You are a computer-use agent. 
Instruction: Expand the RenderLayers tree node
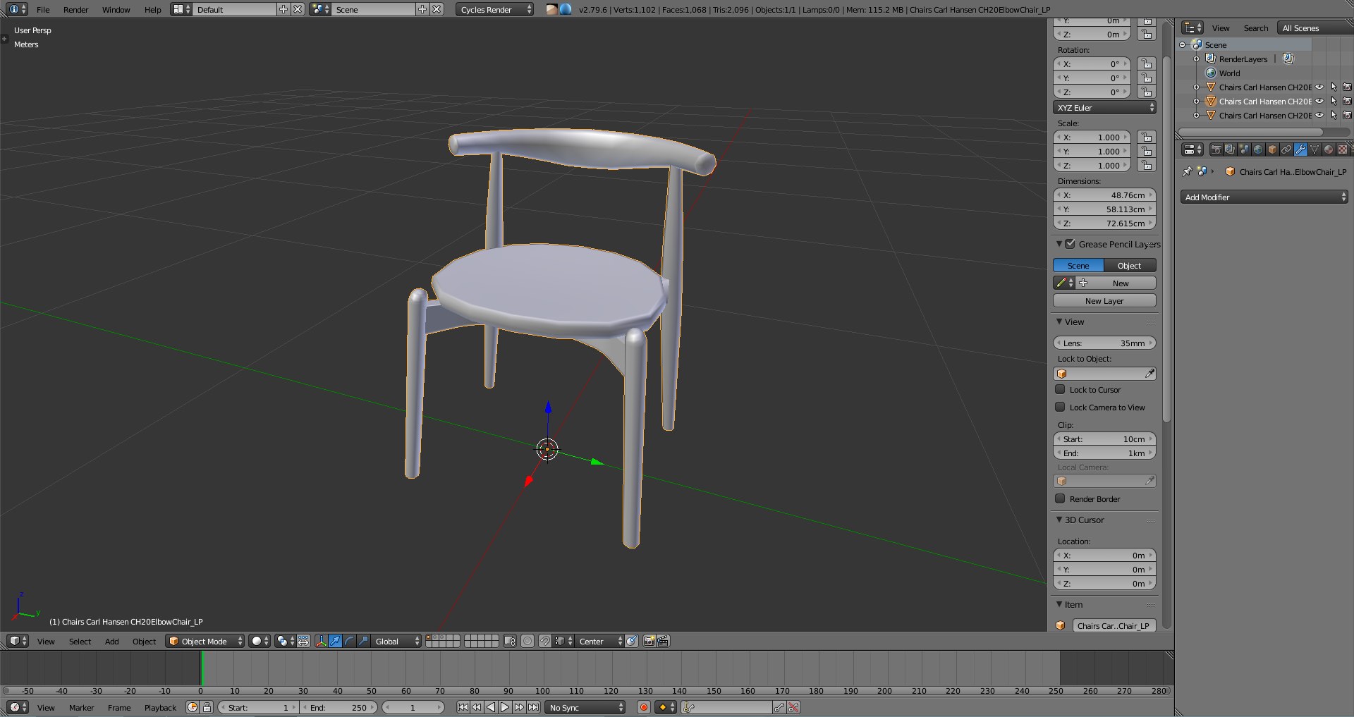[x=1197, y=59]
